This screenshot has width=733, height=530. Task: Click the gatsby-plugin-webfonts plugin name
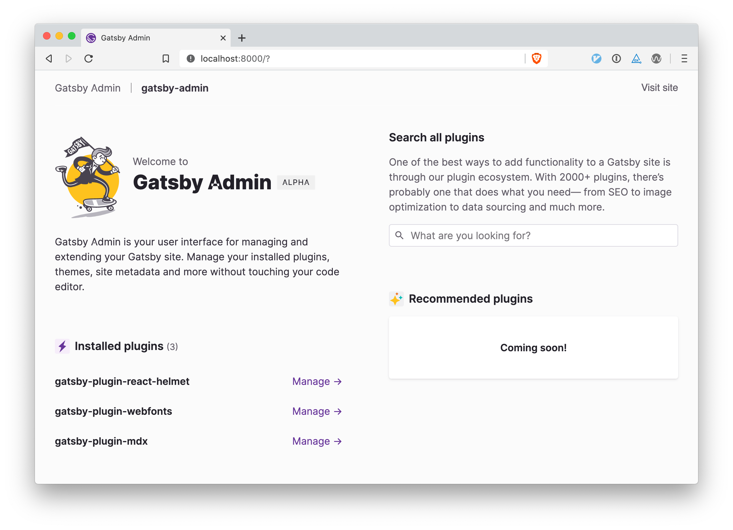tap(113, 411)
